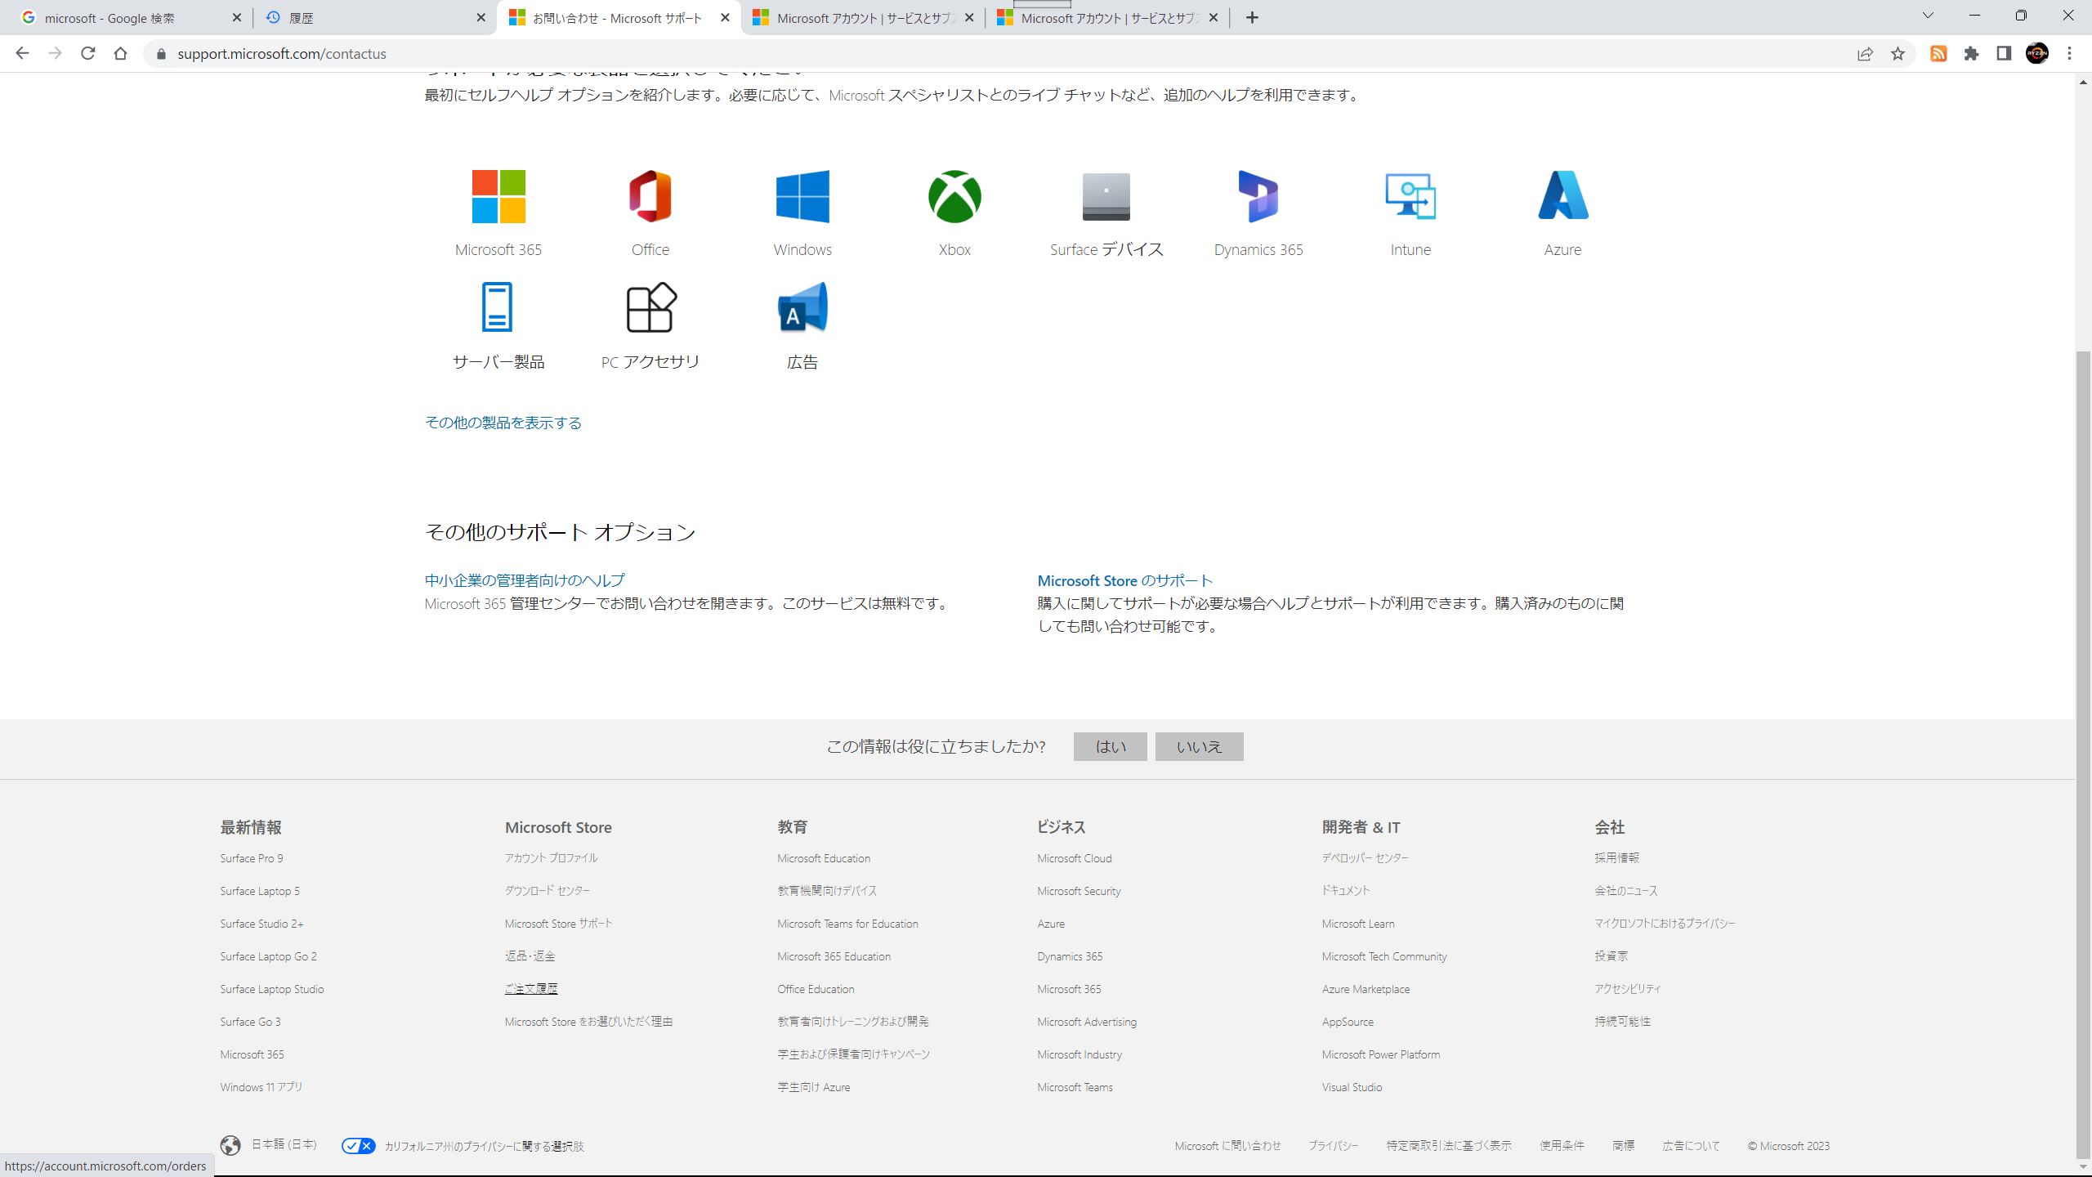Open プライバシー footer link

1333,1146
